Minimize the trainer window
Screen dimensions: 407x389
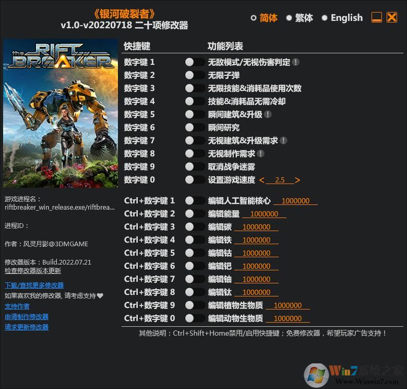click(377, 17)
